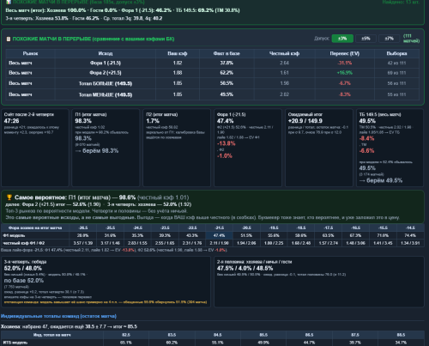The image size is (429, 346).
Task: Click the 37.8% fact-in-base cell
Action: click(227, 63)
